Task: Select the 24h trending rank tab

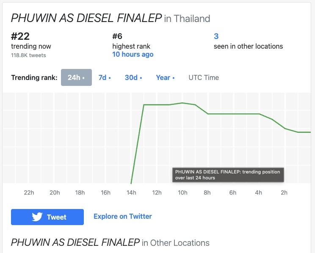Action: click(76, 77)
